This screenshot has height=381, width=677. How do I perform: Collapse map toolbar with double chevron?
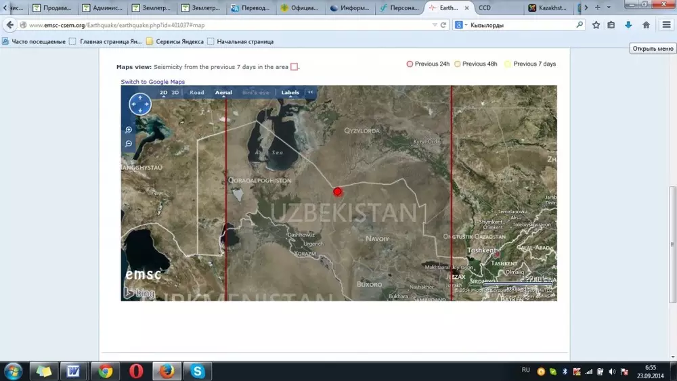coord(310,93)
